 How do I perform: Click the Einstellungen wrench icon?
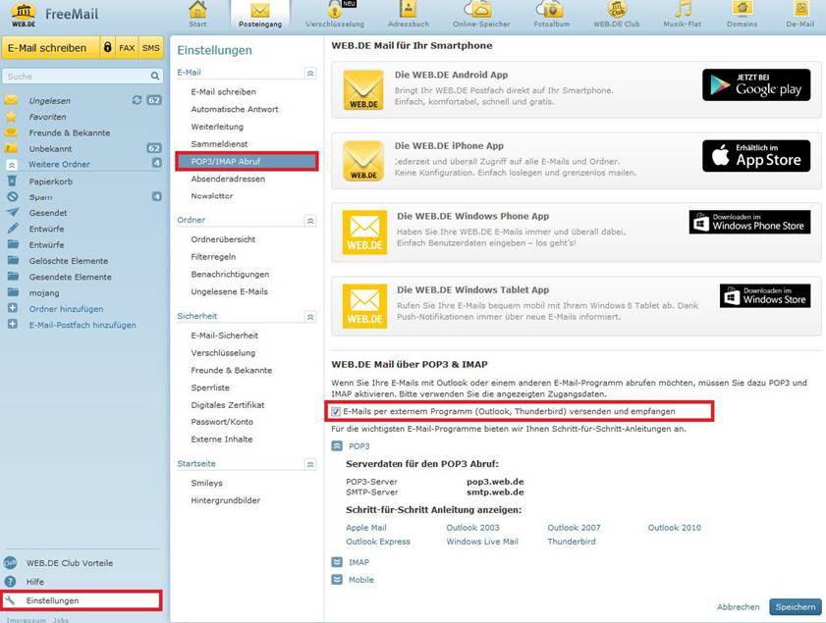pos(11,599)
